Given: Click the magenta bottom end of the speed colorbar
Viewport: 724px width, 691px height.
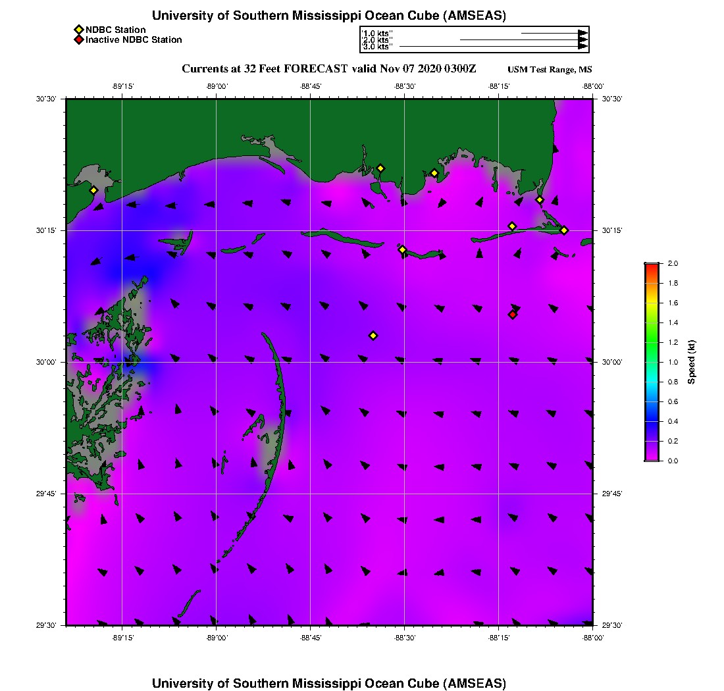Looking at the screenshot, I should [x=652, y=457].
